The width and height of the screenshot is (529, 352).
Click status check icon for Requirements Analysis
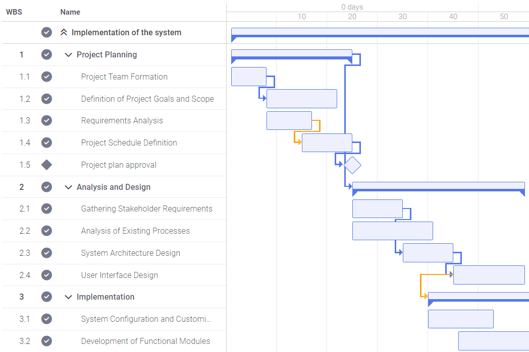pyautogui.click(x=46, y=120)
